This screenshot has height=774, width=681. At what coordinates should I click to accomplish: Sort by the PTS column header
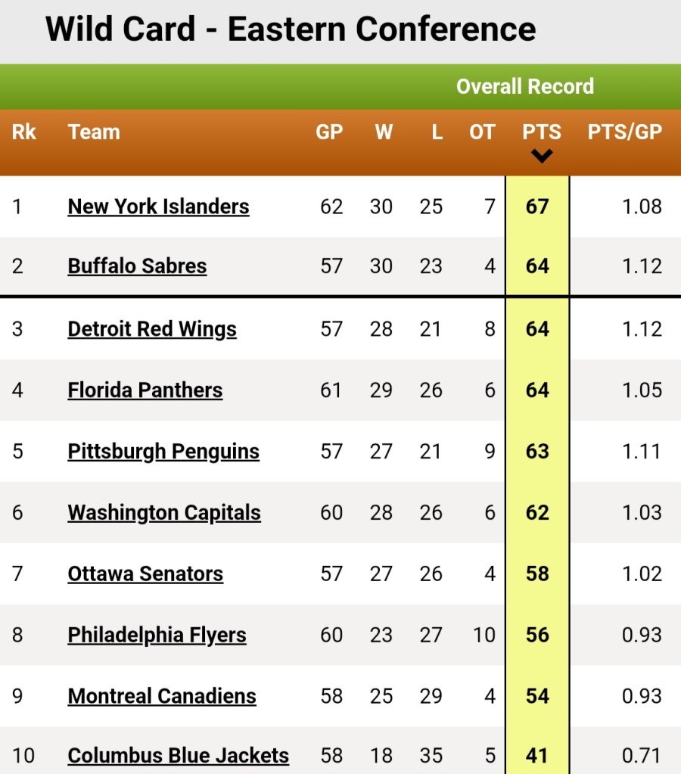point(542,132)
